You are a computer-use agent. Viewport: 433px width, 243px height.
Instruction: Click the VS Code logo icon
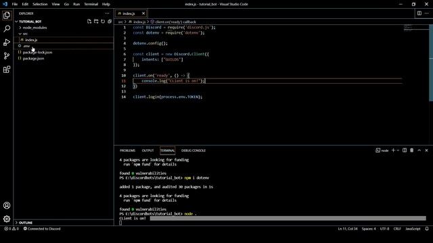[x=5, y=4]
